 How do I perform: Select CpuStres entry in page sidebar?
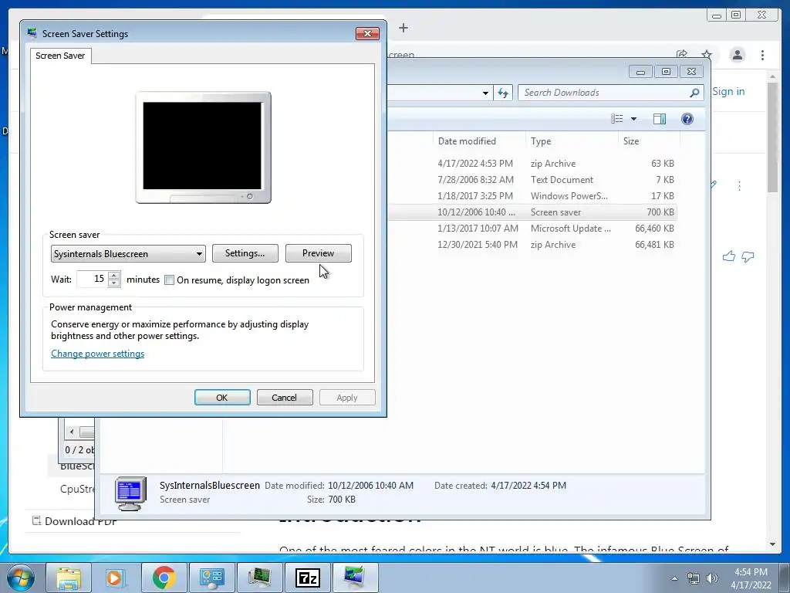pos(76,489)
